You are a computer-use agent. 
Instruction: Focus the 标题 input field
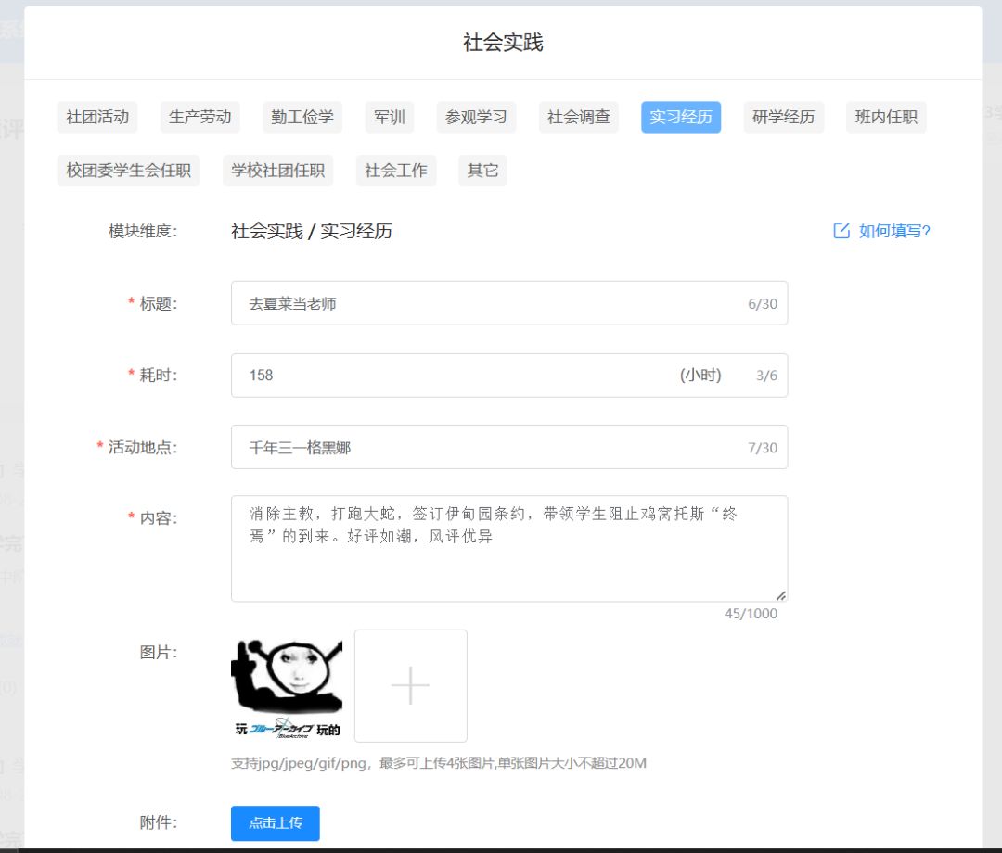tap(509, 303)
